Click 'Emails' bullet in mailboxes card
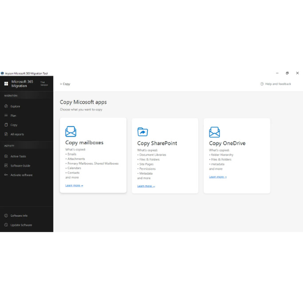The width and height of the screenshot is (303, 303). 72,154
